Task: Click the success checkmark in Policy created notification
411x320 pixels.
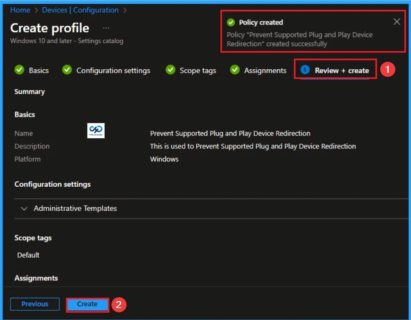Action: coord(231,22)
